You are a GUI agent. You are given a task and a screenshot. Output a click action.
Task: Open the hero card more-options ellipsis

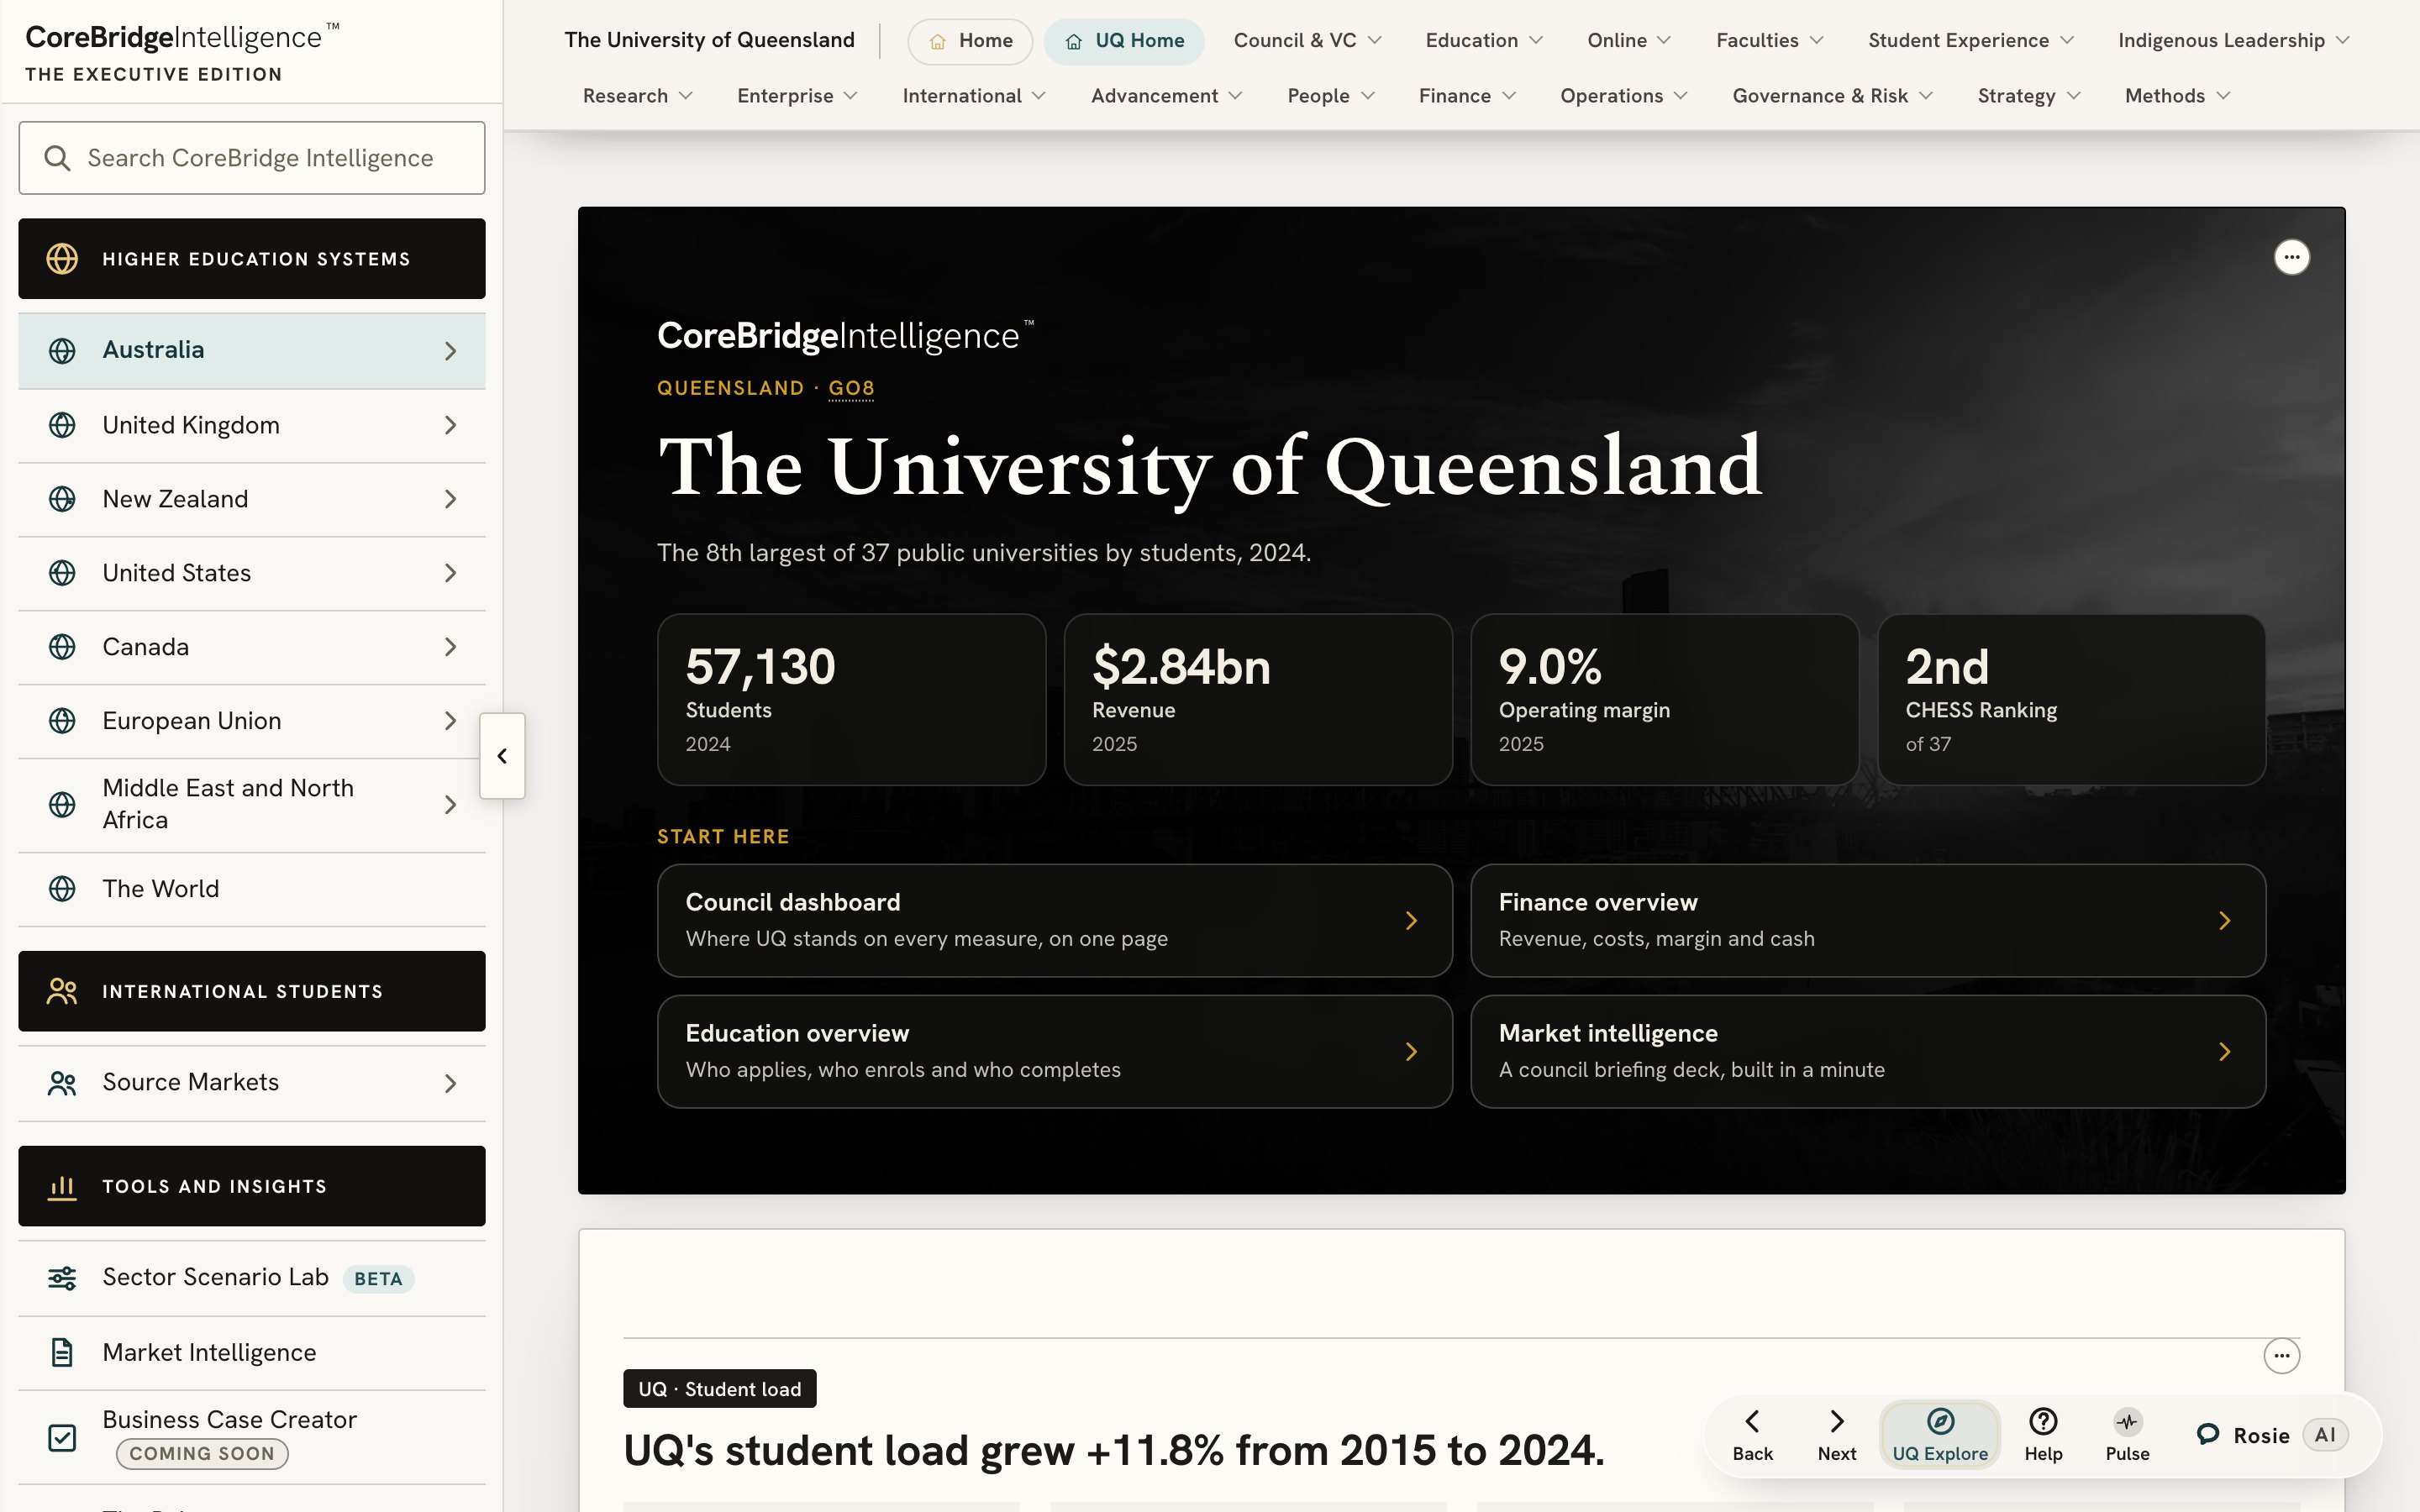[2292, 257]
